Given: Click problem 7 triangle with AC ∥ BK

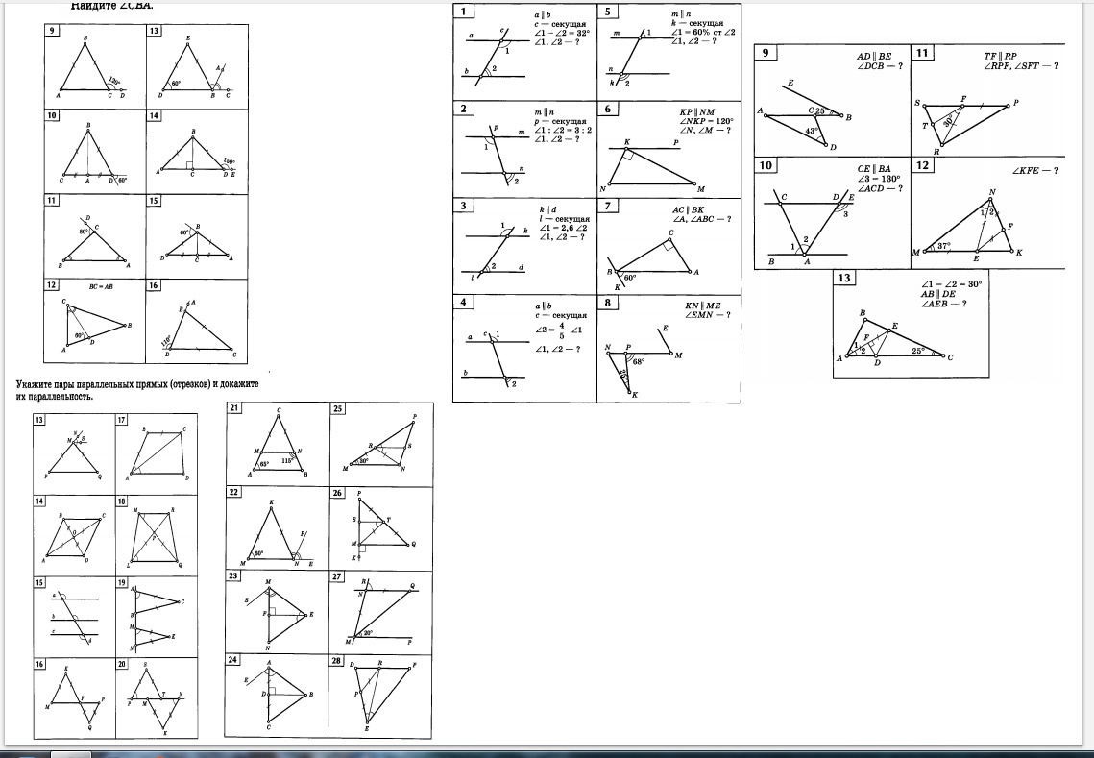Looking at the screenshot, I should pyautogui.click(x=669, y=246).
